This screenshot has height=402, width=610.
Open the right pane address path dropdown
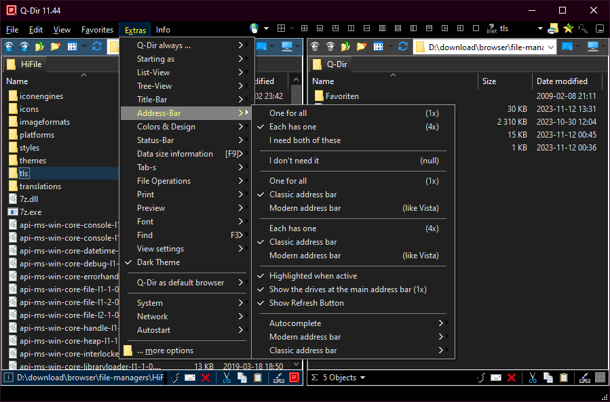[550, 47]
